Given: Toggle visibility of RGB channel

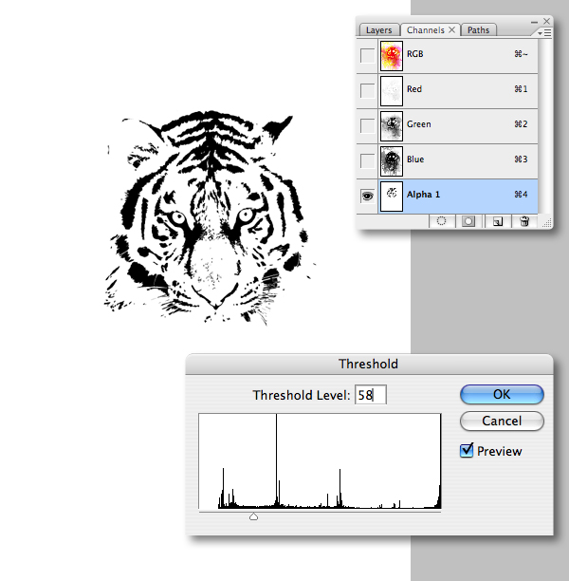Looking at the screenshot, I should click(367, 55).
